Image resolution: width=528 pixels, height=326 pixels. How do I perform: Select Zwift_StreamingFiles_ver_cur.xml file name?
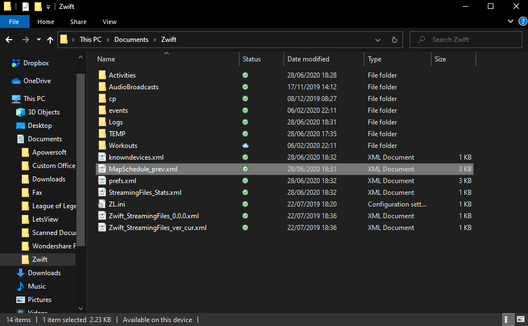(157, 228)
